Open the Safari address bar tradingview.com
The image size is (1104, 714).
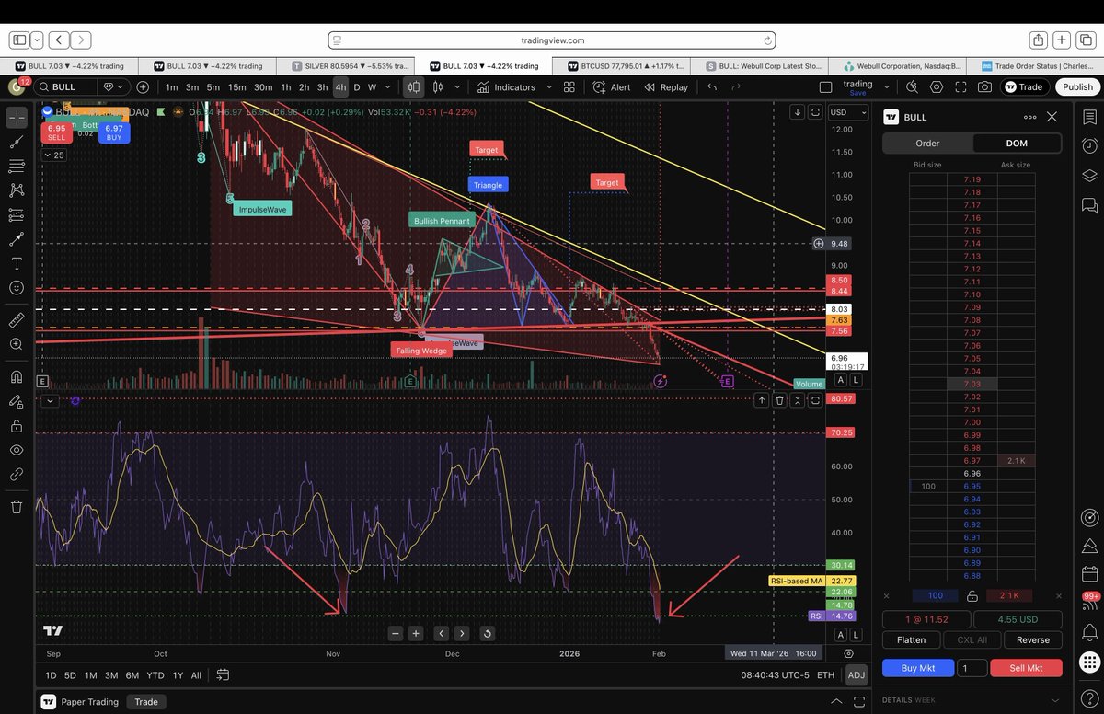(552, 40)
